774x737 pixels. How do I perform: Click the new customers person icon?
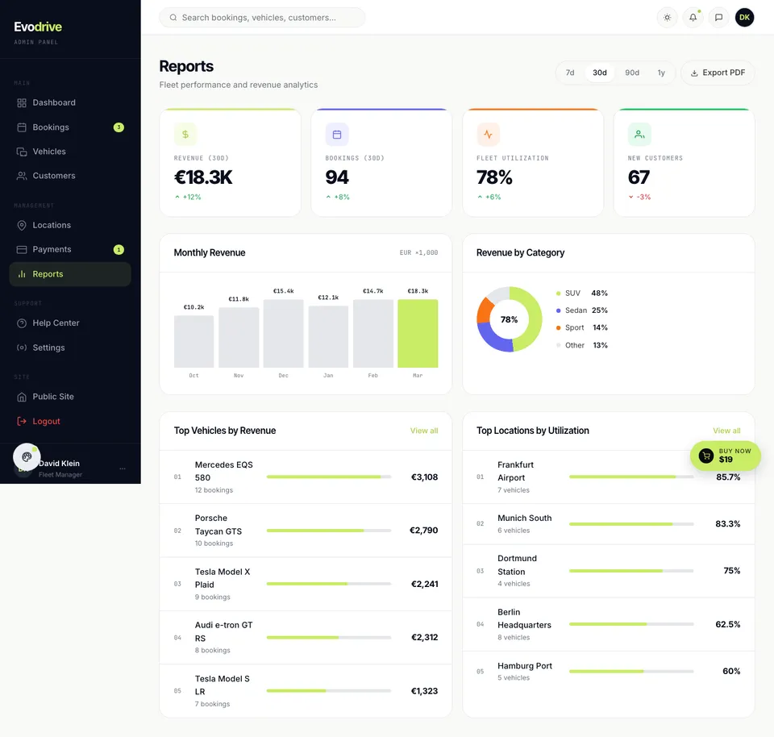pyautogui.click(x=639, y=135)
